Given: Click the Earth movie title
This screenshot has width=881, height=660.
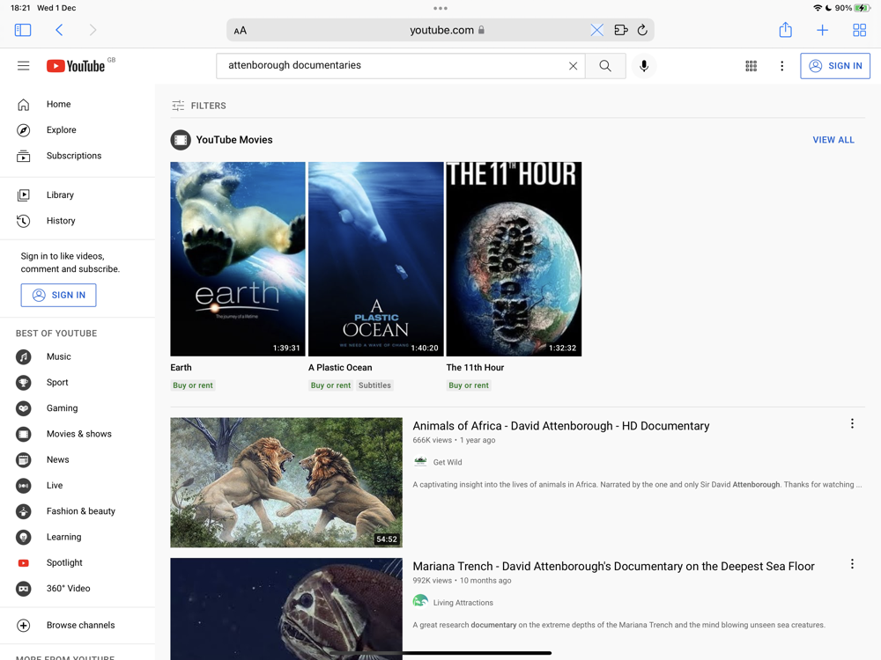Looking at the screenshot, I should coord(181,368).
